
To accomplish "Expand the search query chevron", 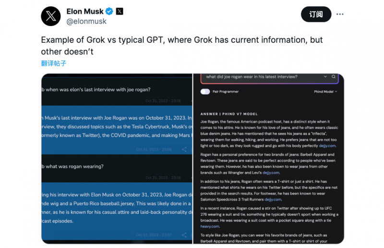I will point(325,76).
